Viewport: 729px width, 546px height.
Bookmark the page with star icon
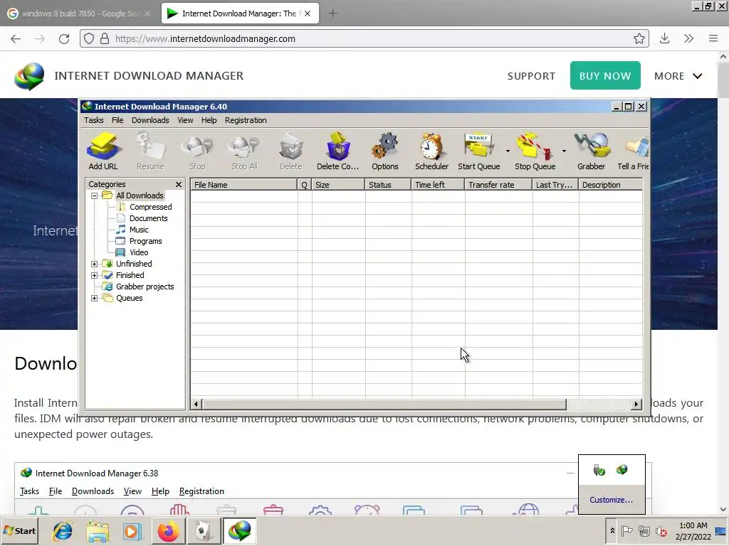[639, 38]
